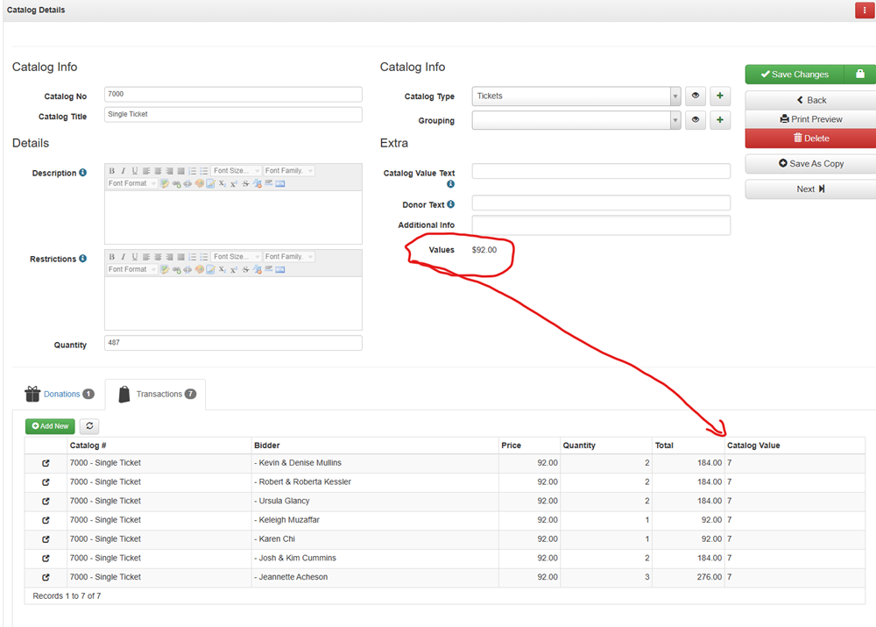This screenshot has height=627, width=876.
Task: Expand the Grouping dropdown
Action: tap(675, 120)
